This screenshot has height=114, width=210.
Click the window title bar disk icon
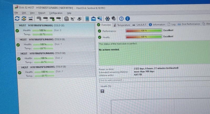(x=16, y=7)
